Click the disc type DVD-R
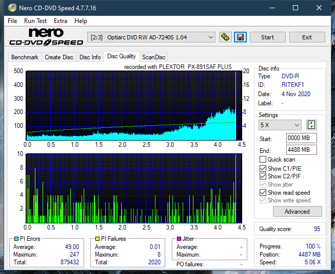Image resolution: width=335 pixels, height=274 pixels. tap(290, 76)
